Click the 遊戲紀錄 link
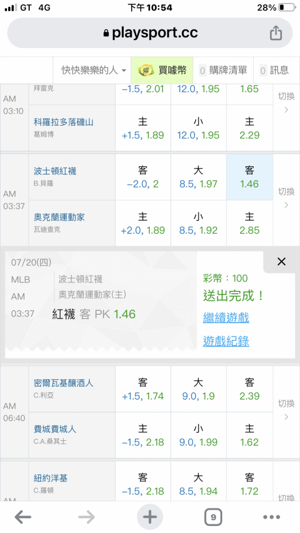This screenshot has width=300, height=533. [226, 341]
